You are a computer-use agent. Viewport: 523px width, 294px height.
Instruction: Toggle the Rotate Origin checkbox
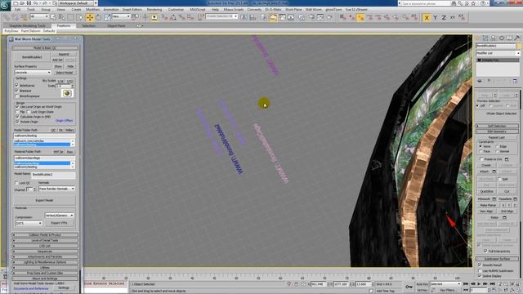tap(17, 122)
